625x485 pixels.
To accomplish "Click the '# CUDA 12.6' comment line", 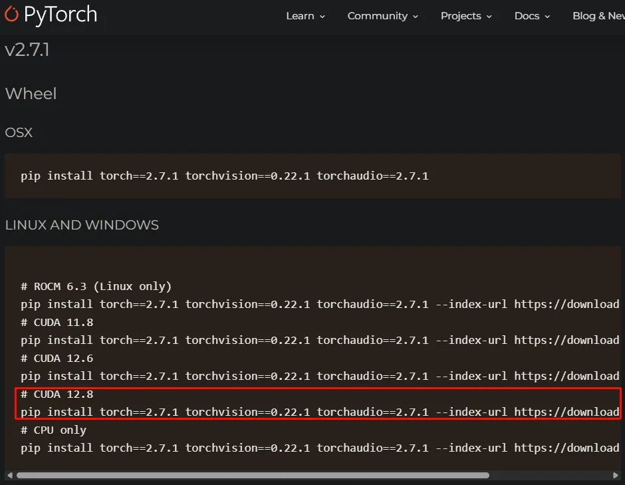I will (57, 358).
